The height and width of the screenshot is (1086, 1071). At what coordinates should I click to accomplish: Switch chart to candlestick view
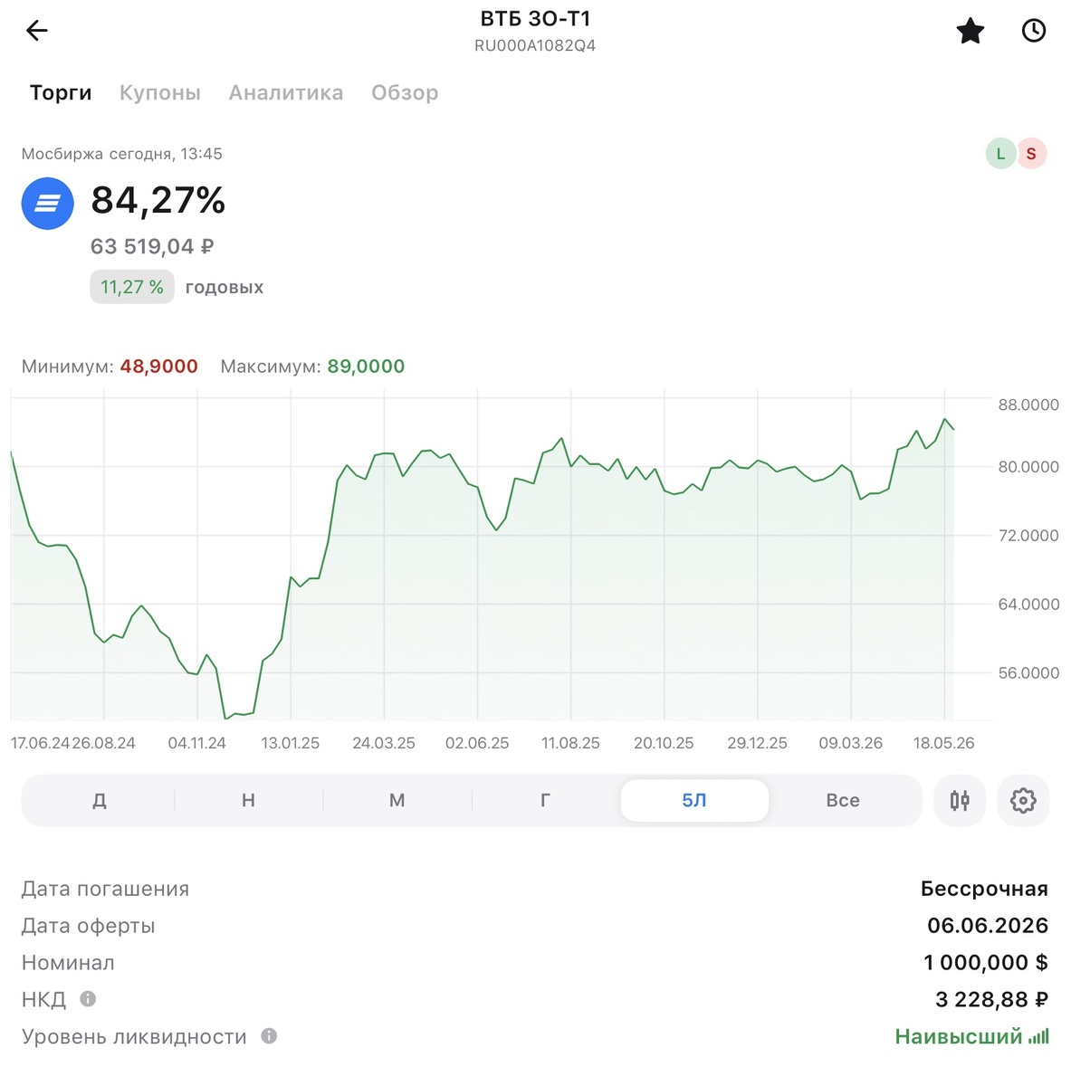point(961,800)
